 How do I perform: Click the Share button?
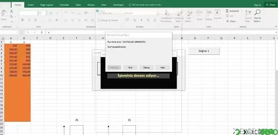click(271, 5)
